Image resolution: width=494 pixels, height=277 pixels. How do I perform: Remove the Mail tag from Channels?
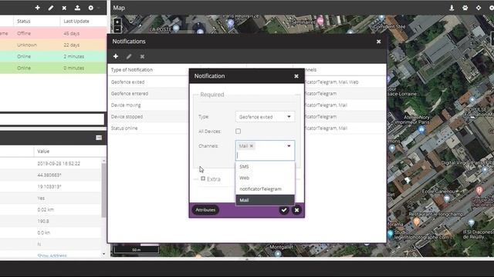(x=252, y=145)
